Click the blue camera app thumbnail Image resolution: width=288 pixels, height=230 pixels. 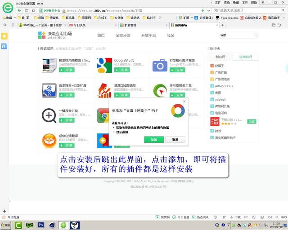[x=160, y=65]
